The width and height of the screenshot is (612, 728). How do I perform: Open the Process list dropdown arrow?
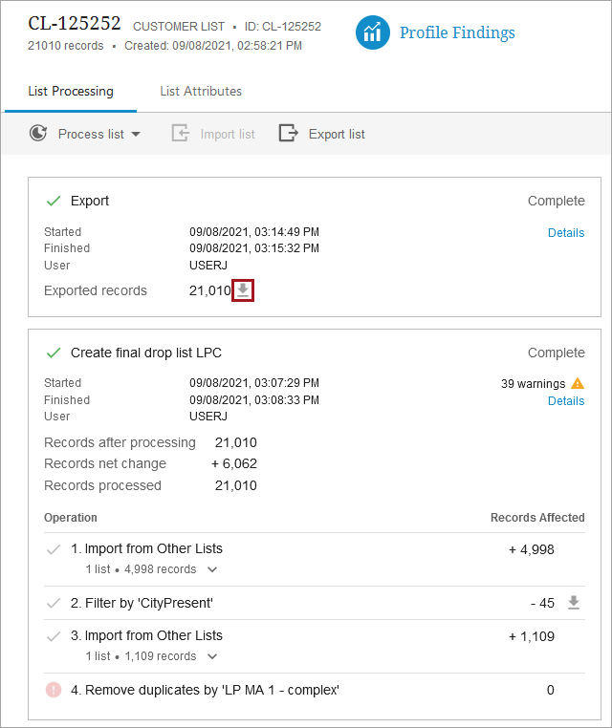[136, 135]
